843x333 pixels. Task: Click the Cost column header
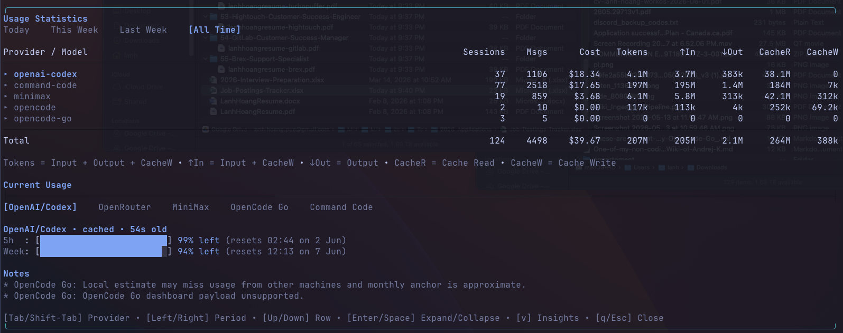[x=590, y=52]
